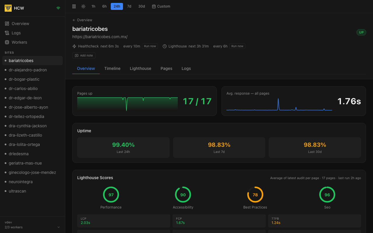Switch to the Lighthouse tab
Image resolution: width=373 pixels, height=233 pixels.
(140, 68)
